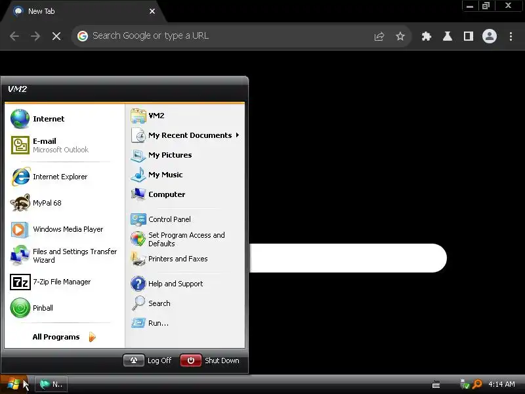
Task: Open 7-Zip File Manager
Action: tap(51, 282)
